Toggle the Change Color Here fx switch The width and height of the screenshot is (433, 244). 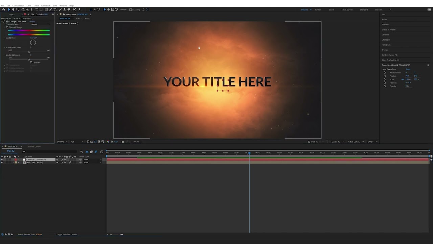(4, 21)
